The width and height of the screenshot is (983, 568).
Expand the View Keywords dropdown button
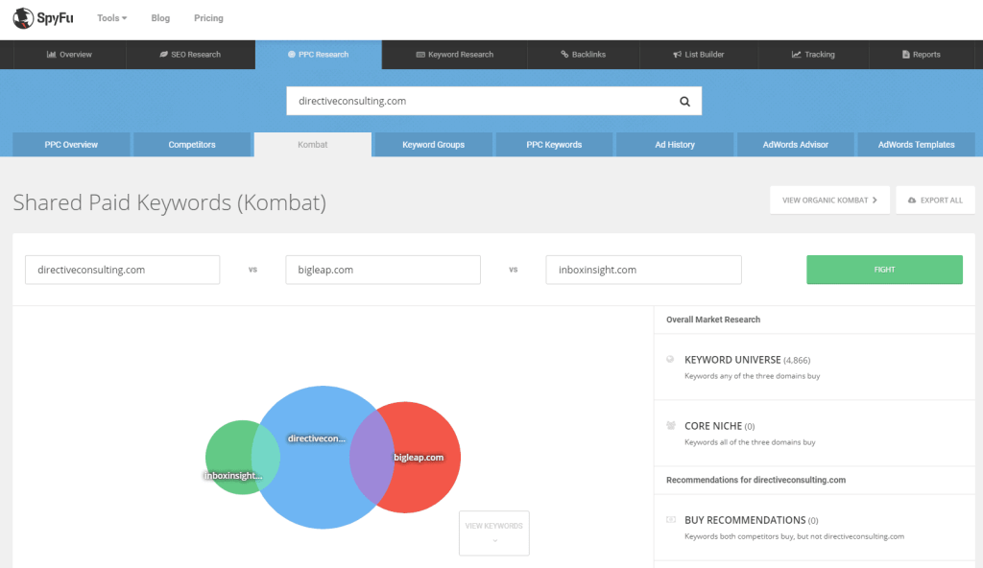[x=494, y=532]
